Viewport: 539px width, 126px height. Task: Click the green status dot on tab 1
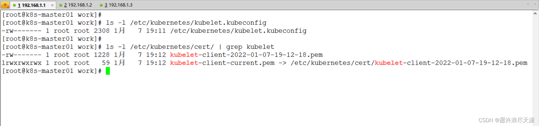[x=14, y=5]
